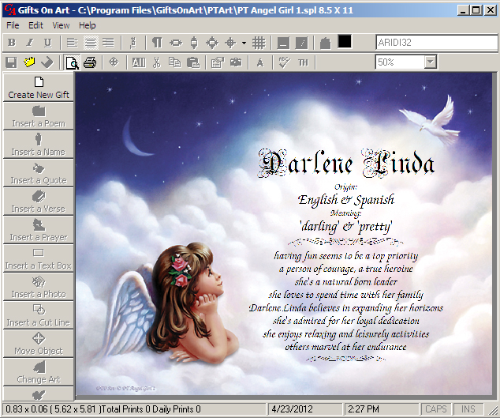
Task: Center-align the text
Action: (x=91, y=43)
